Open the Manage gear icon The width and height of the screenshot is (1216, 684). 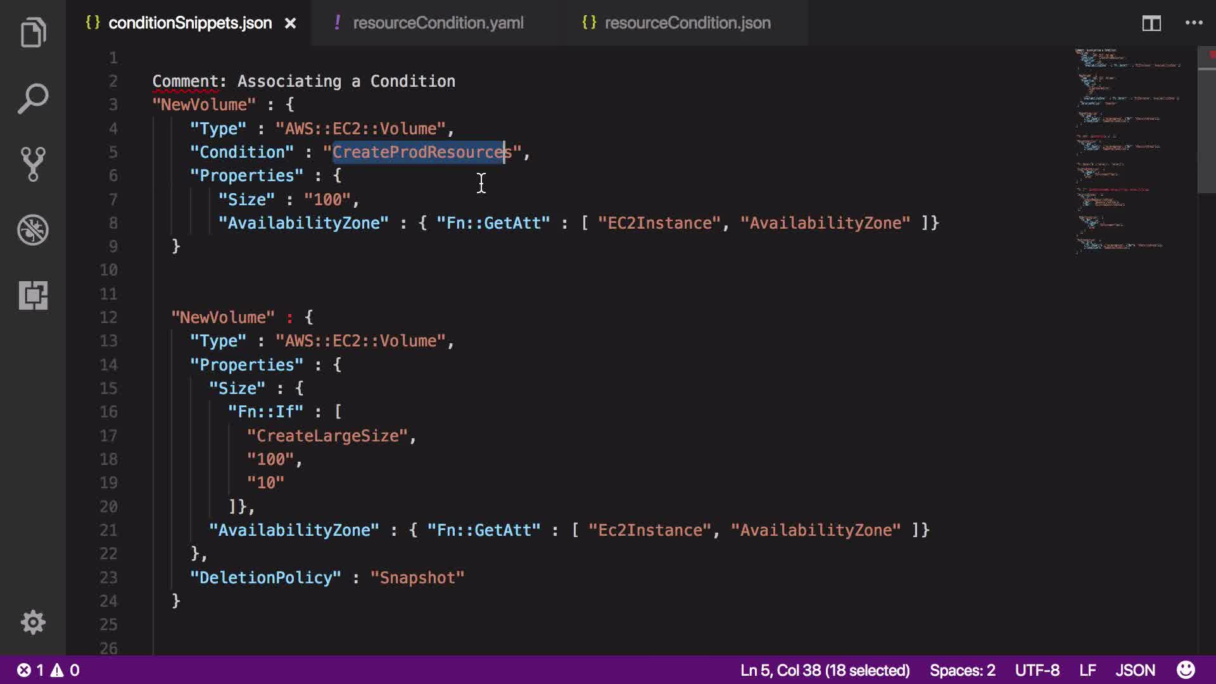(x=33, y=623)
